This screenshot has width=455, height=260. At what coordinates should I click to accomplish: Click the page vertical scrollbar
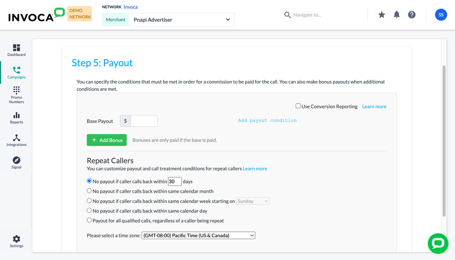click(444, 141)
